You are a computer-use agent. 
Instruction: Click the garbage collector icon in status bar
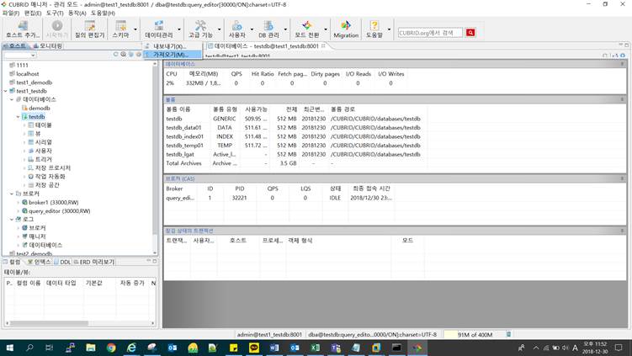[x=508, y=334]
